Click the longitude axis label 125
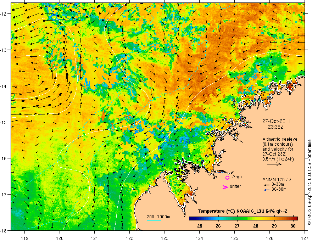Image resolution: width=312 pixels, height=241 pixels. tap(235, 238)
